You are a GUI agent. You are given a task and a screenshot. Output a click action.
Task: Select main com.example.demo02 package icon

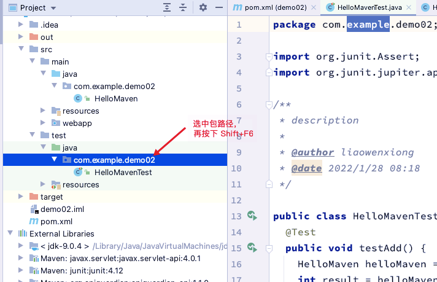[x=67, y=86]
